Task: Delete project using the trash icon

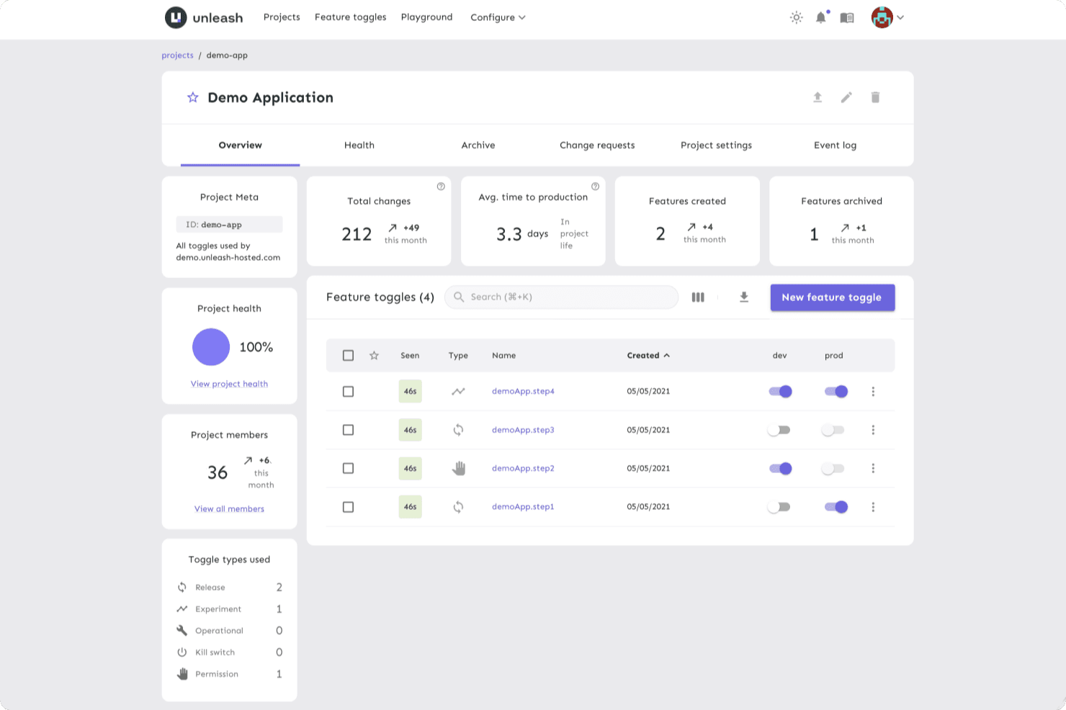Action: 875,97
